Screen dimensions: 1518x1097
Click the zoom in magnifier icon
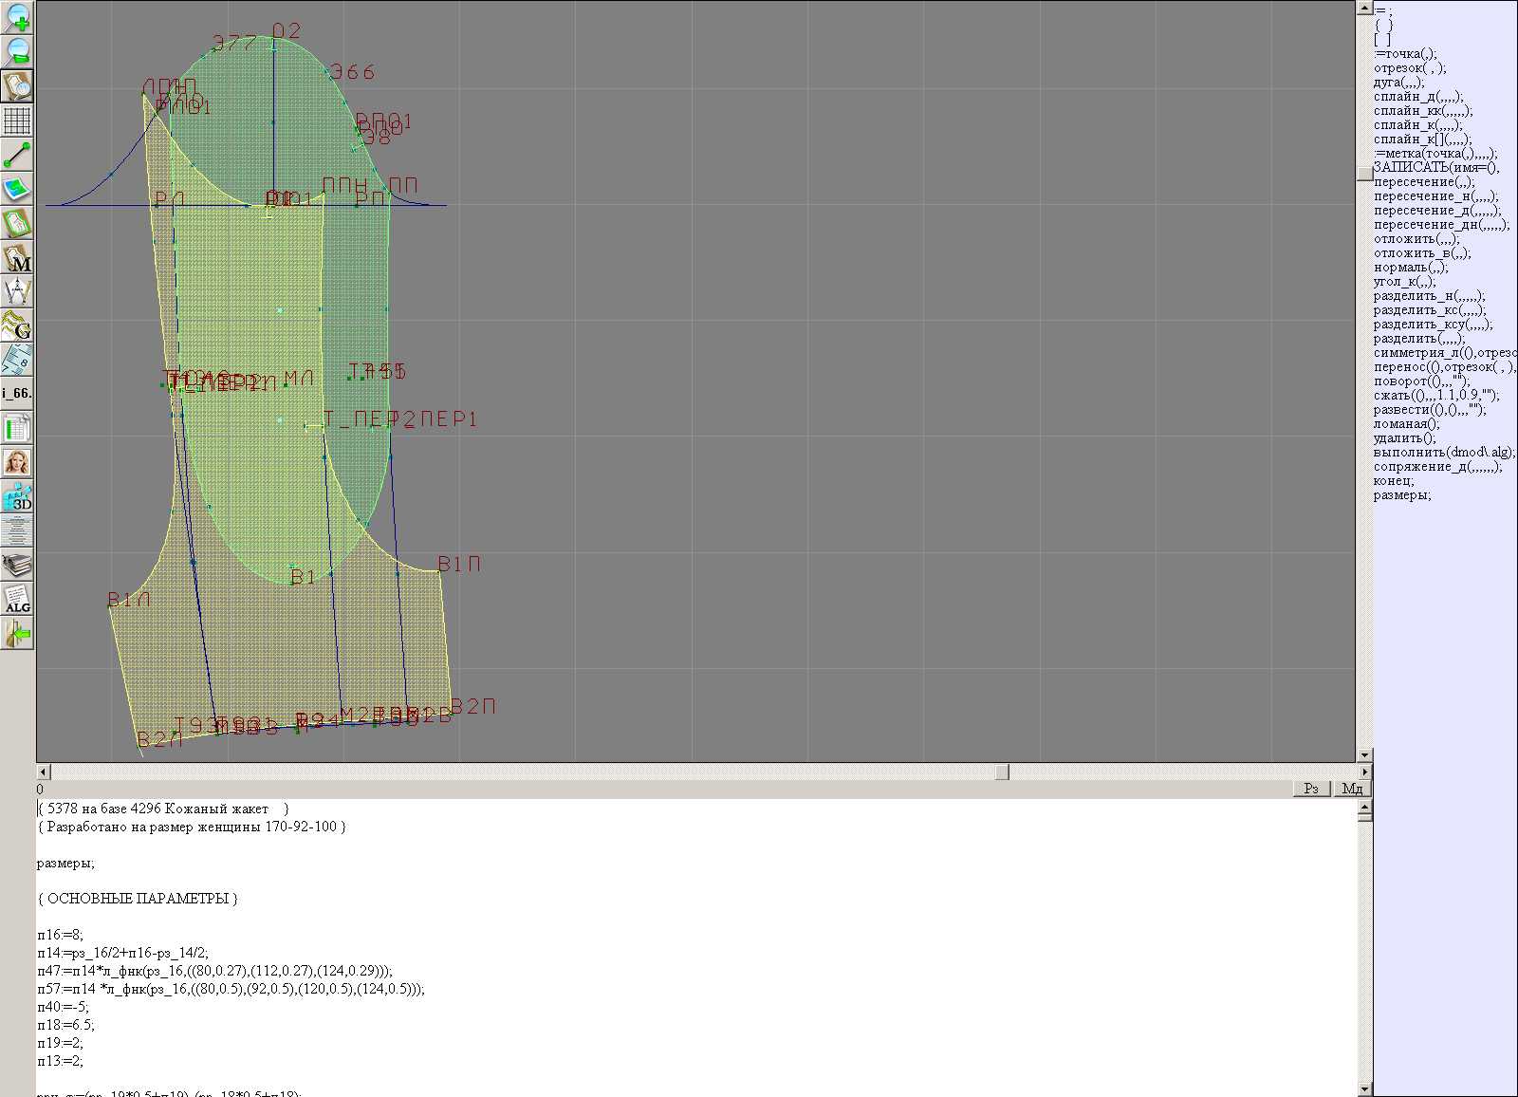coord(17,17)
